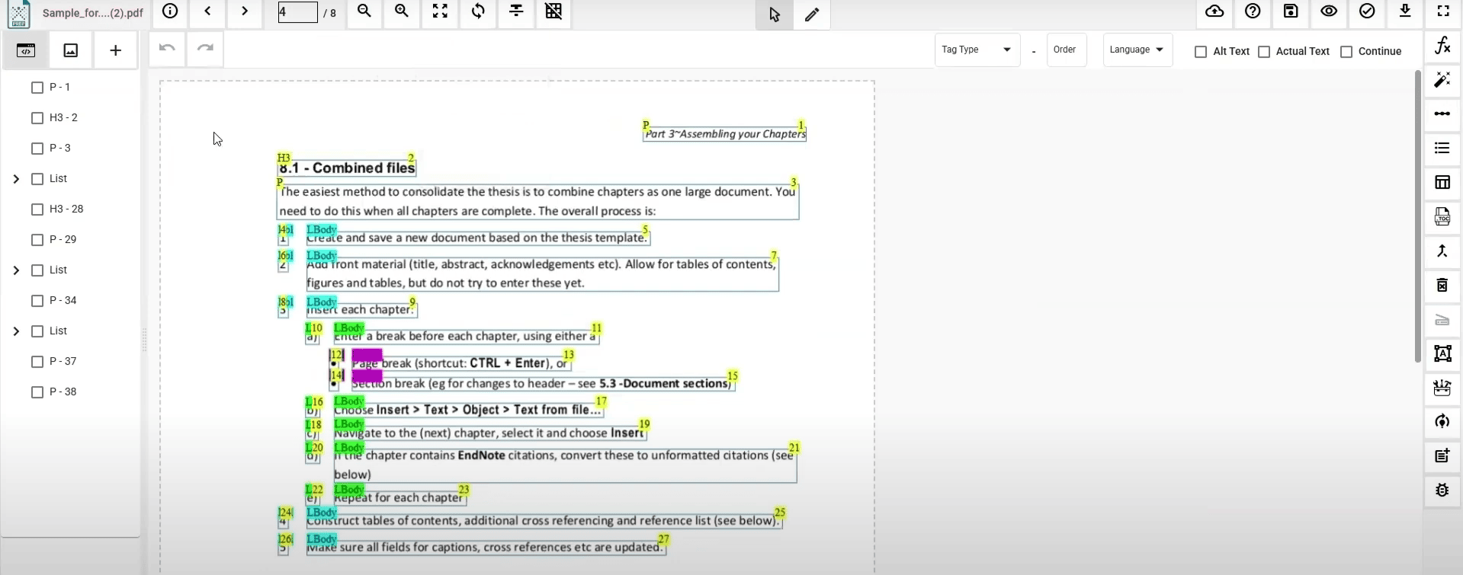
Task: Tick the Continue checkbox
Action: [1346, 52]
